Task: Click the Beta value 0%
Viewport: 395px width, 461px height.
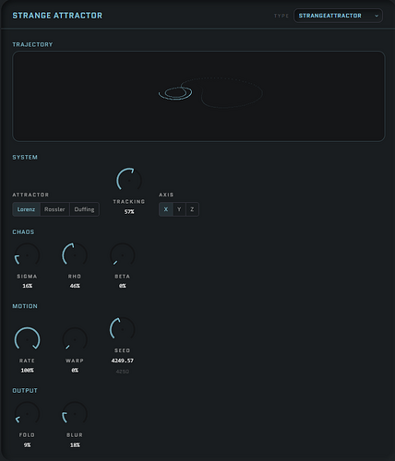Action: pos(123,286)
